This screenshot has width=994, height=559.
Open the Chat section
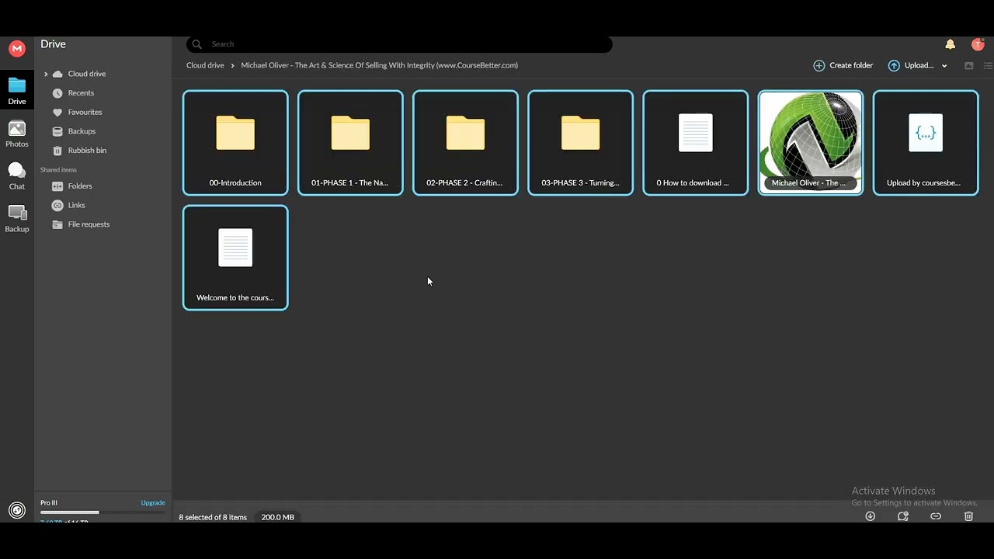(17, 176)
